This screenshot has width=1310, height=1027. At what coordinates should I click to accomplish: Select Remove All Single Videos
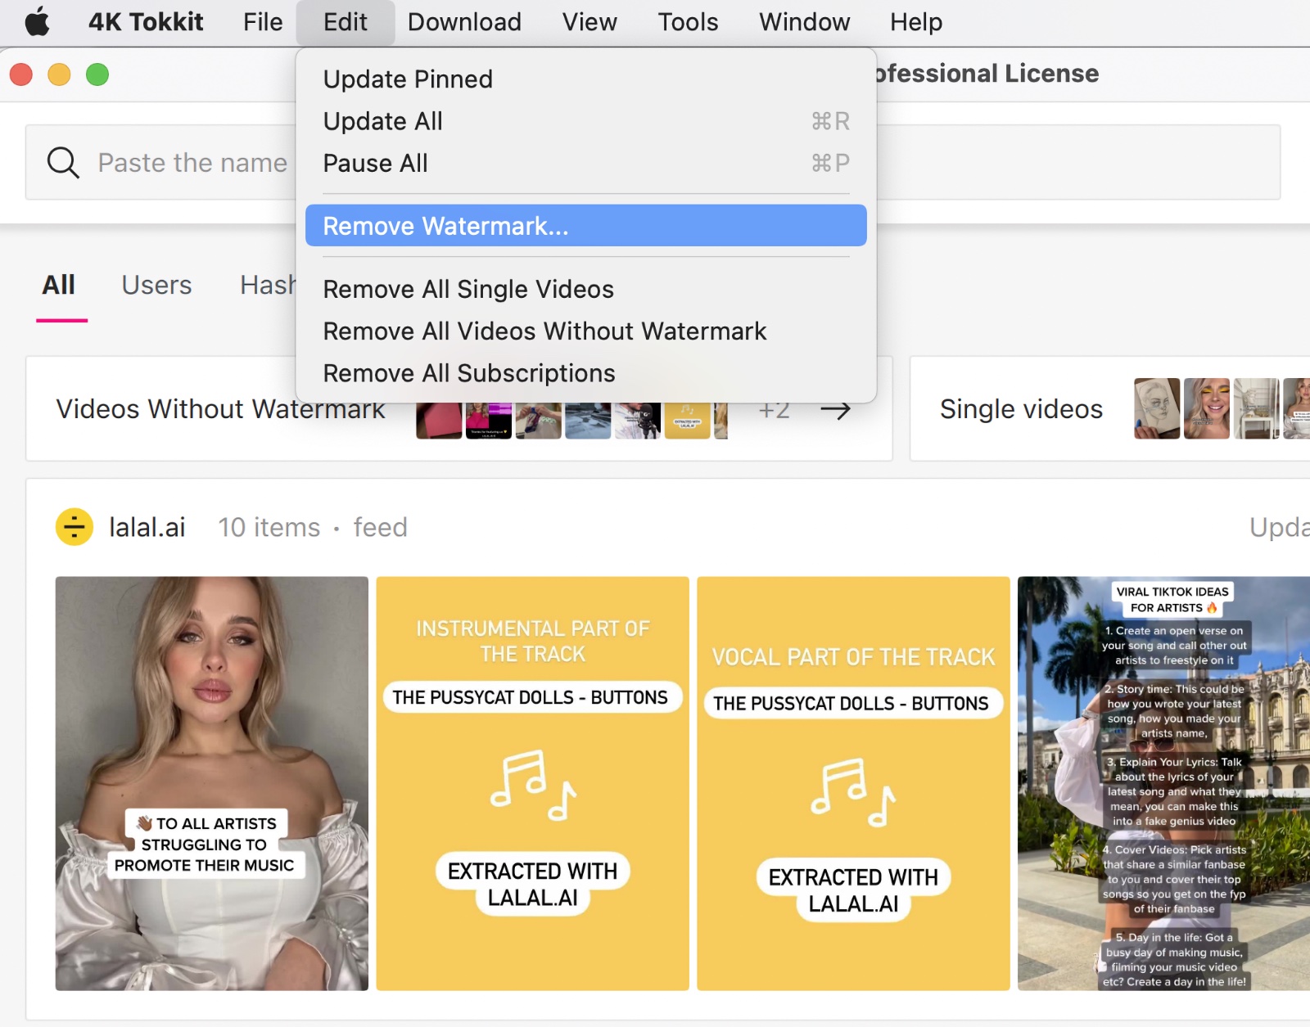tap(586, 289)
